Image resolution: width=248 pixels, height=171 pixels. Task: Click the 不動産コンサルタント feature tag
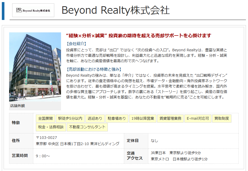pos(87,127)
